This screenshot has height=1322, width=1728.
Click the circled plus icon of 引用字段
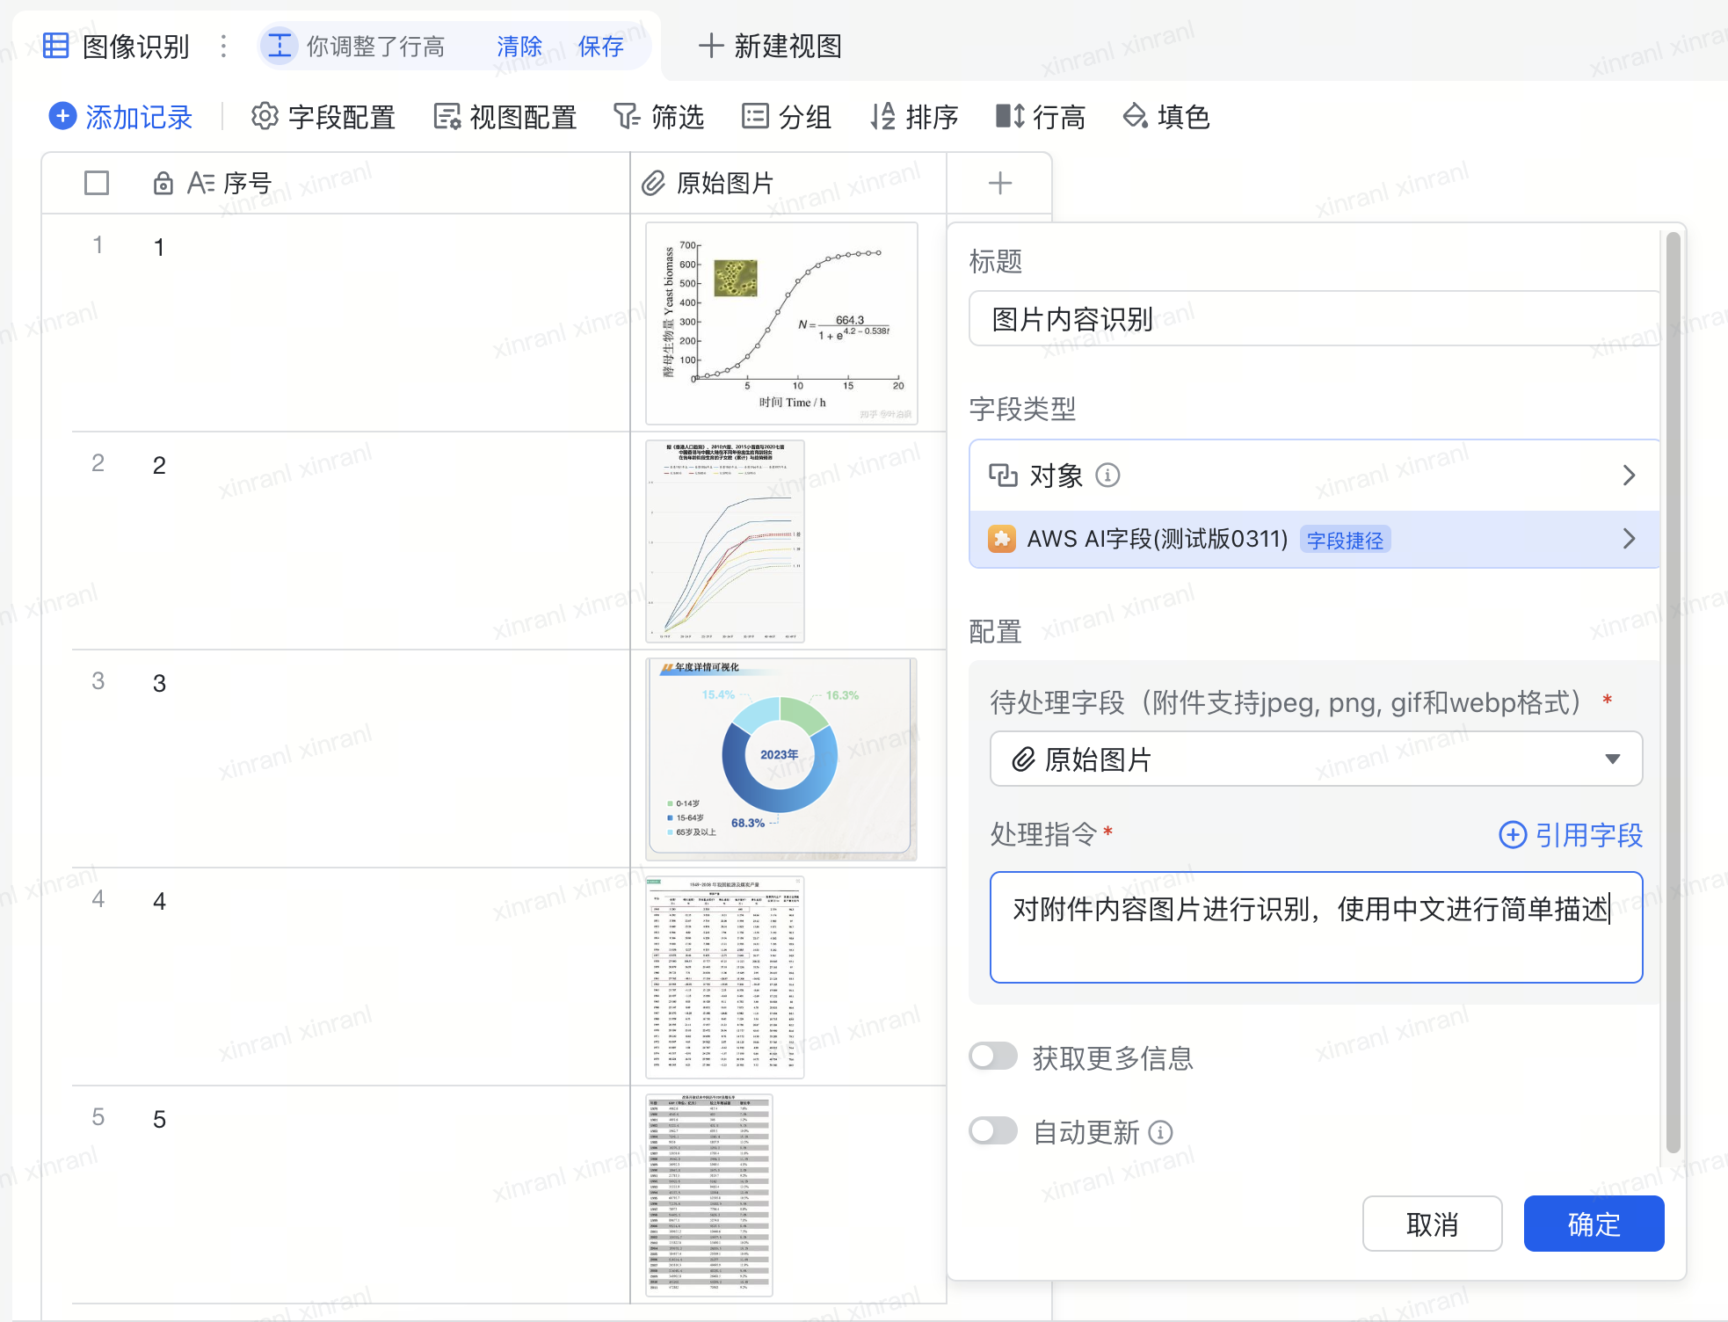point(1513,834)
